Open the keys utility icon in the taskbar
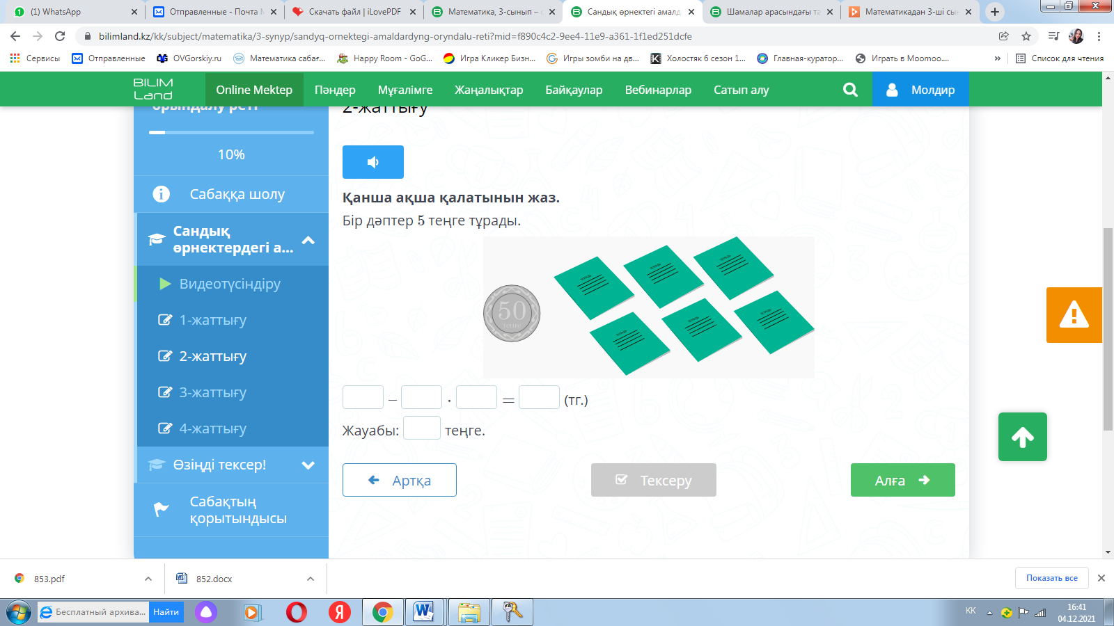The image size is (1114, 626). coord(512,612)
